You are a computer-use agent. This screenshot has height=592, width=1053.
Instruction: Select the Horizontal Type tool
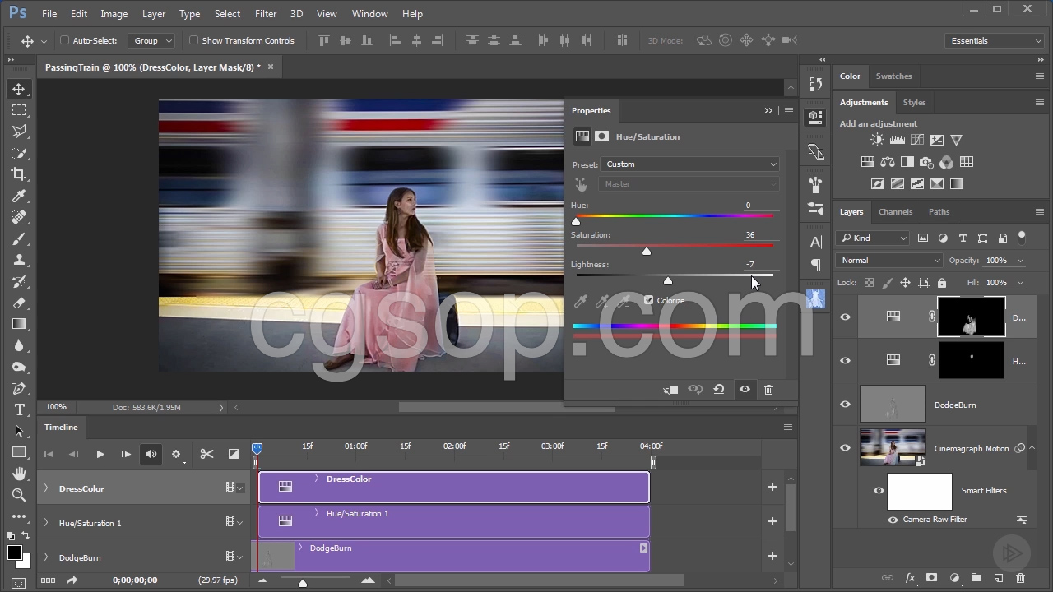tap(18, 409)
